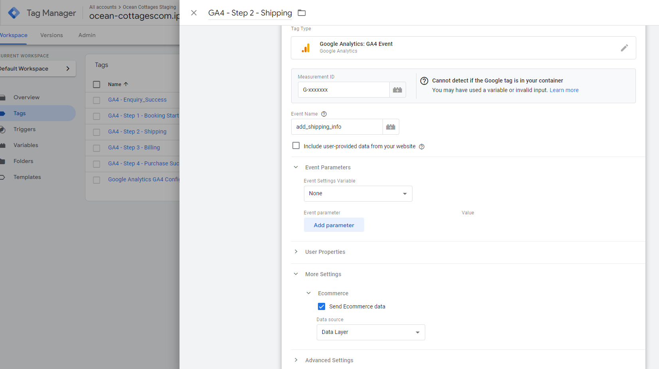The image size is (659, 369).
Task: Open help icon next to Event Name
Action: [324, 114]
